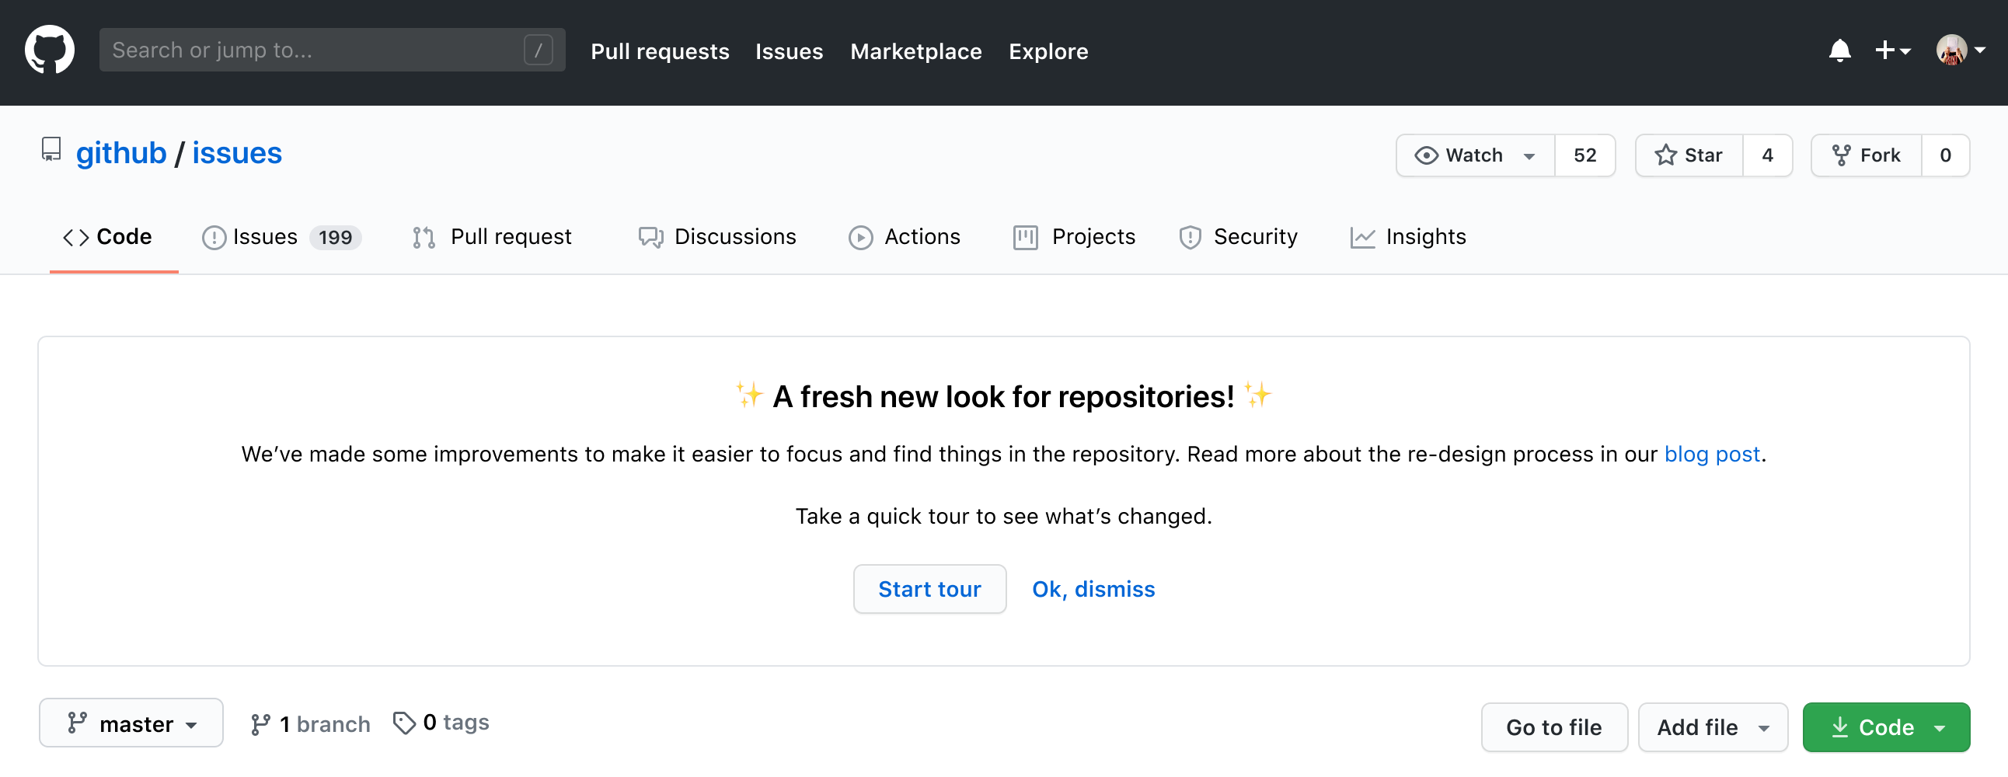Switch to the Security tab
Screen dimensions: 2008x777
[1239, 237]
